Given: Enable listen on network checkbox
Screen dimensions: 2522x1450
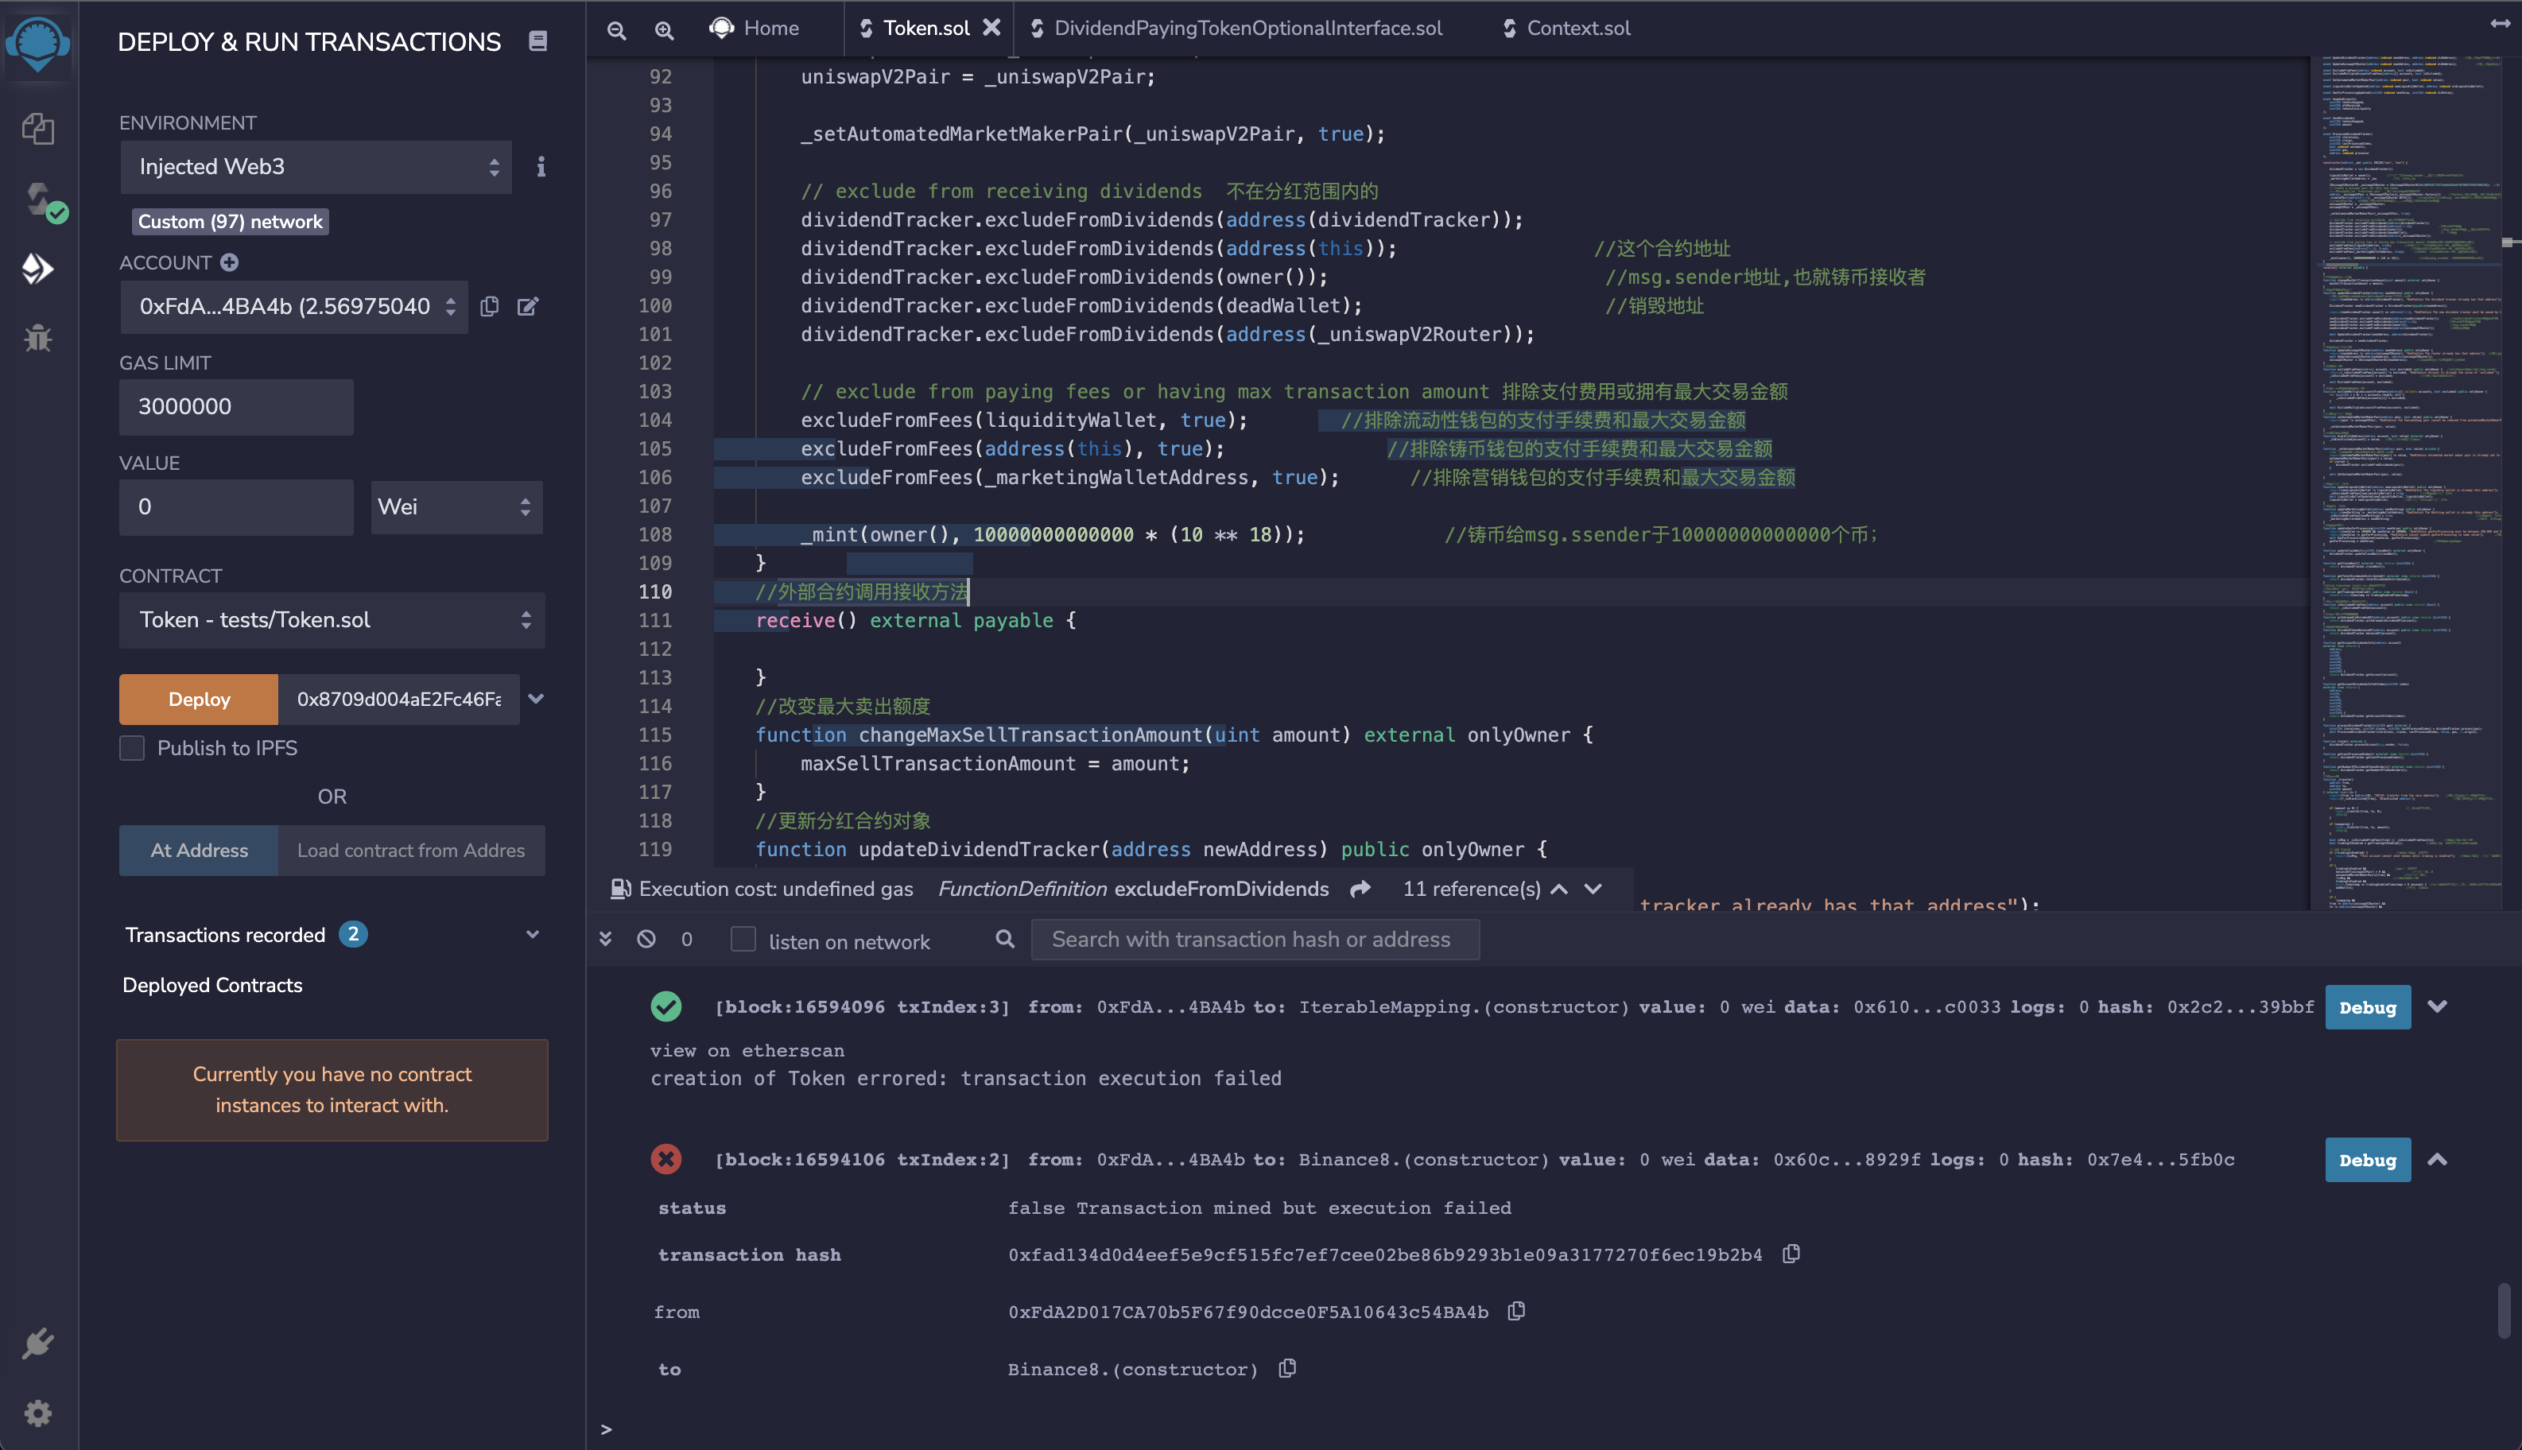Looking at the screenshot, I should (743, 940).
